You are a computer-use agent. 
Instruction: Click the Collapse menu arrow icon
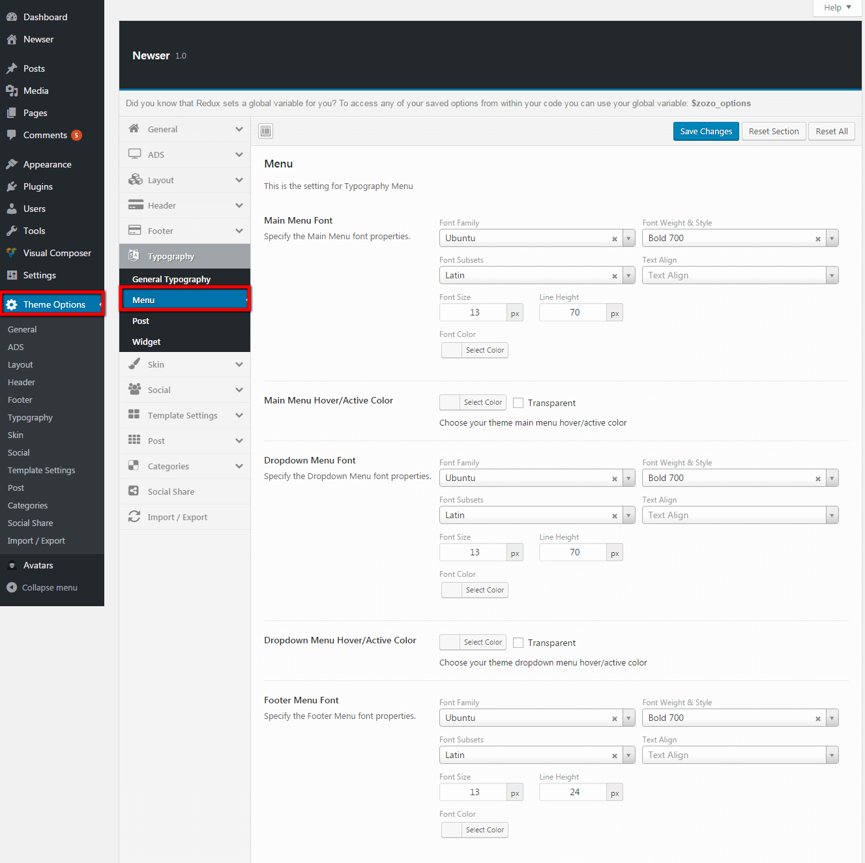pos(12,587)
